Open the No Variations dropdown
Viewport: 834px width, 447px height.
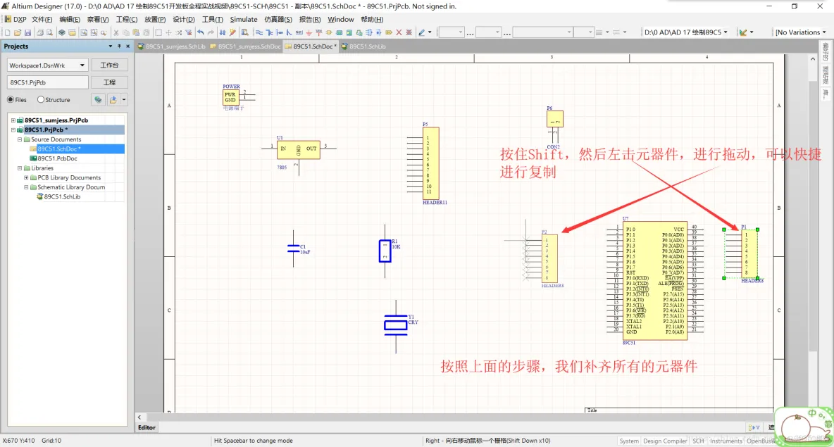pyautogui.click(x=824, y=32)
